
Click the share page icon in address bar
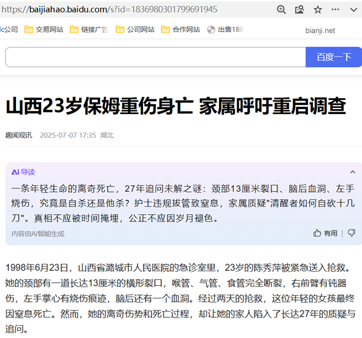coord(299,9)
